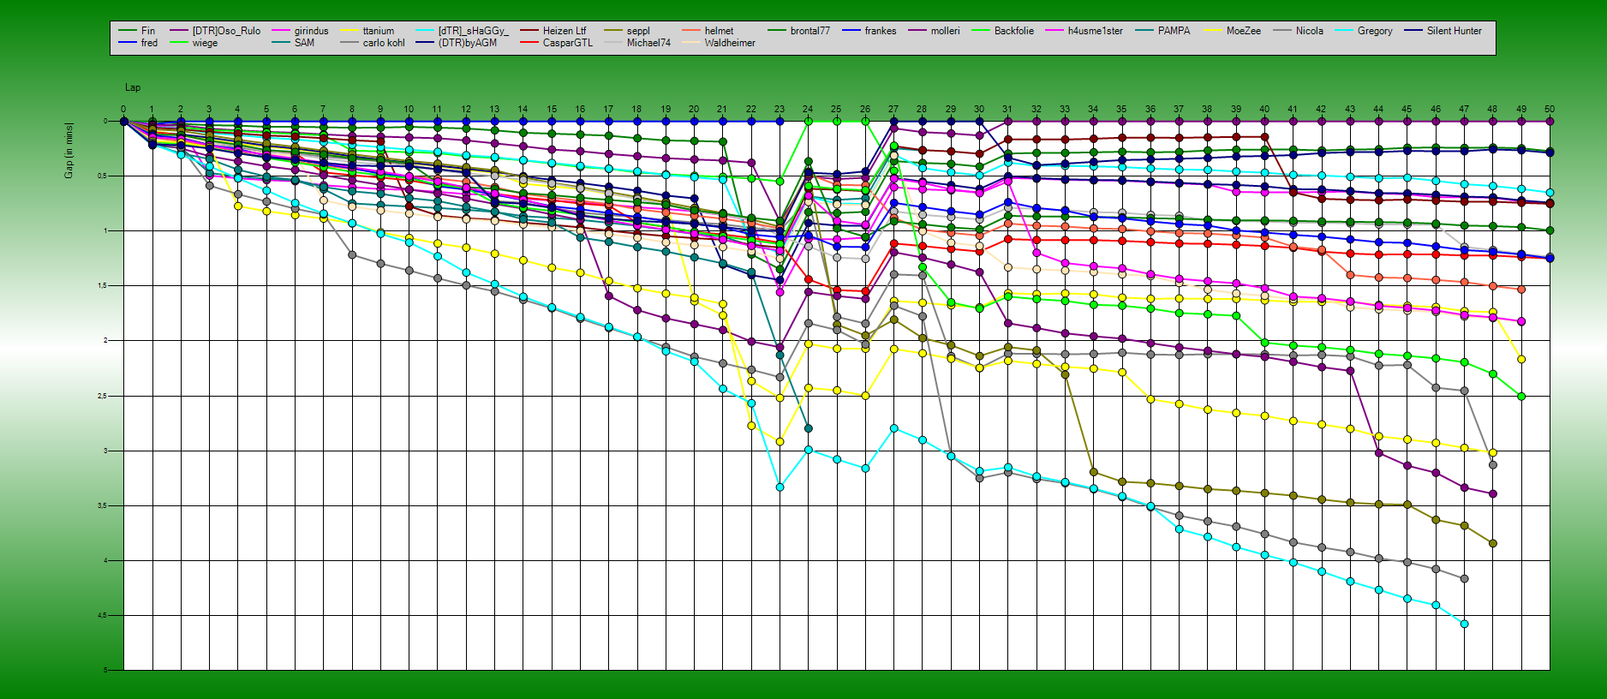Image resolution: width=1607 pixels, height=699 pixels.
Task: Click the "Gap [in mins]" axis title
Action: tap(69, 151)
